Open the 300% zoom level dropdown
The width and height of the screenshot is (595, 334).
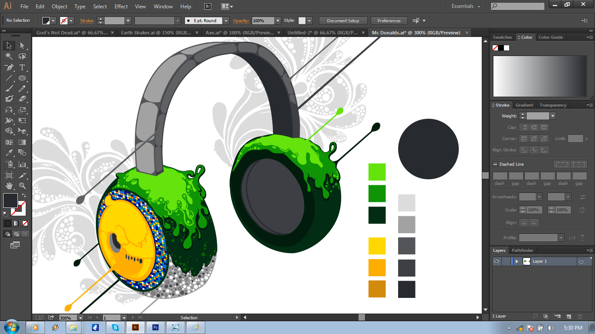80,318
